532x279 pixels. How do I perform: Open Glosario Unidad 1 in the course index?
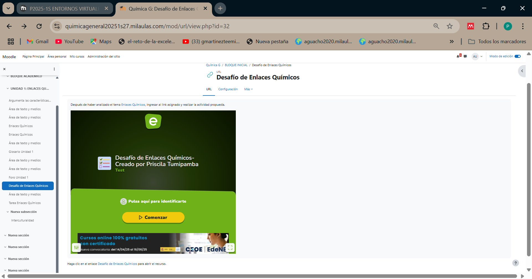pyautogui.click(x=21, y=152)
